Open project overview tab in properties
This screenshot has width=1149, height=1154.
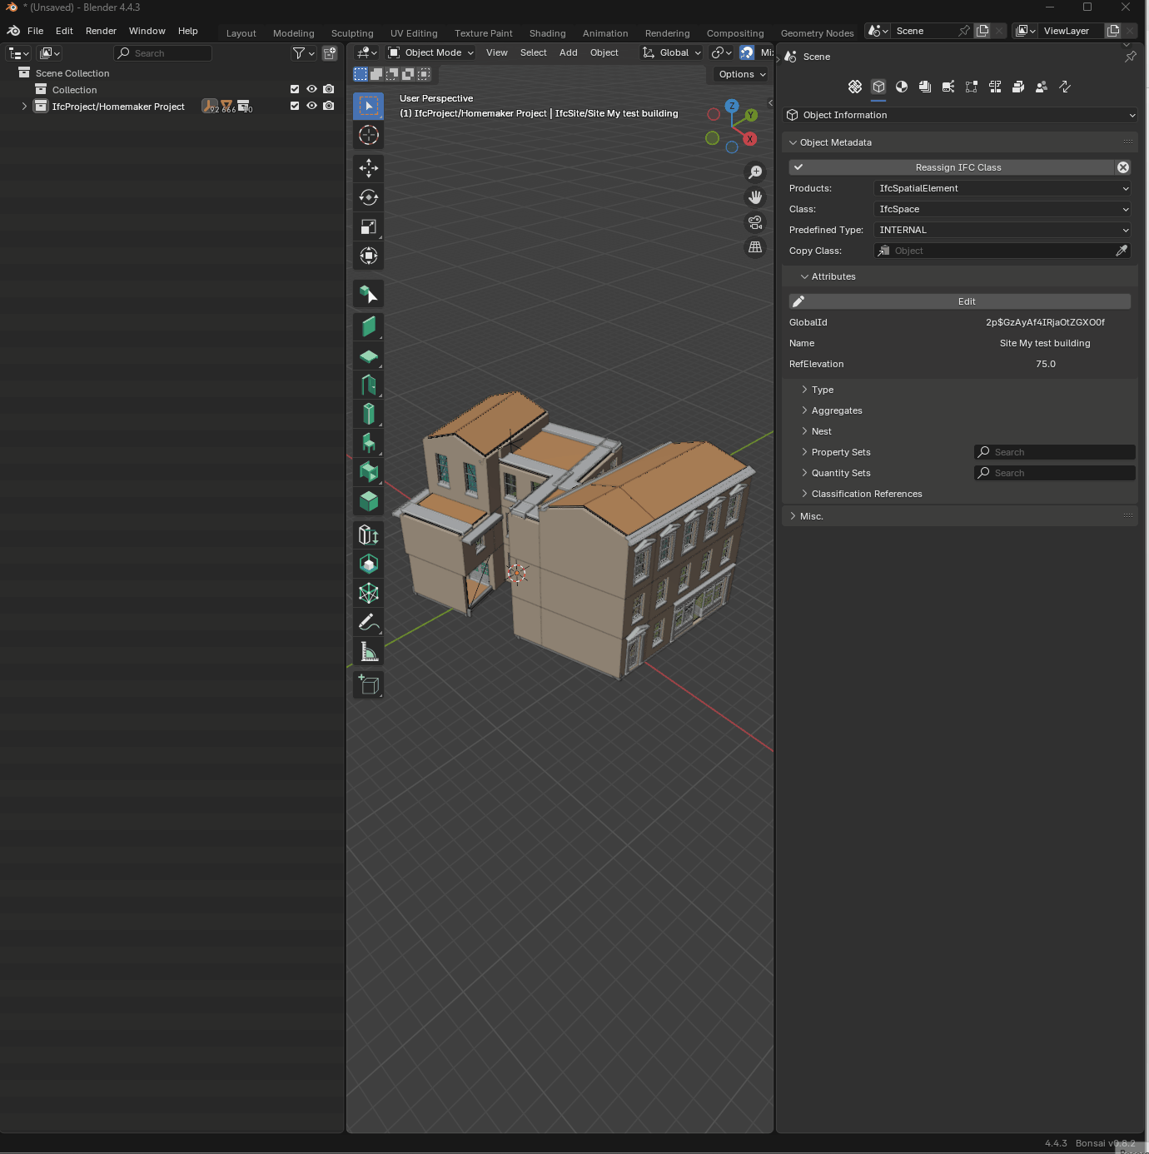coord(855,87)
